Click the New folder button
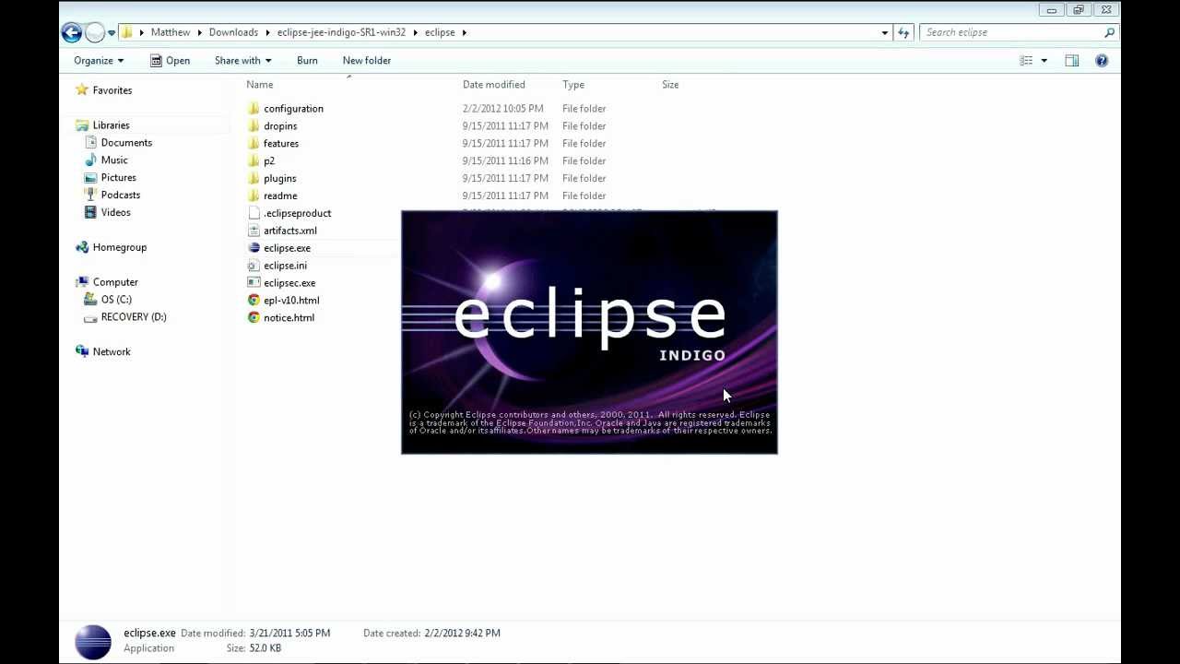The height and width of the screenshot is (664, 1180). pos(367,61)
